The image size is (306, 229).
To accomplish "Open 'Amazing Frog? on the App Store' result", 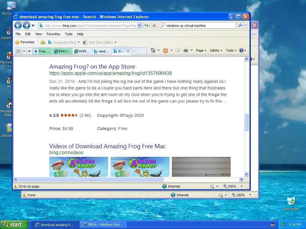I will pos(92,66).
